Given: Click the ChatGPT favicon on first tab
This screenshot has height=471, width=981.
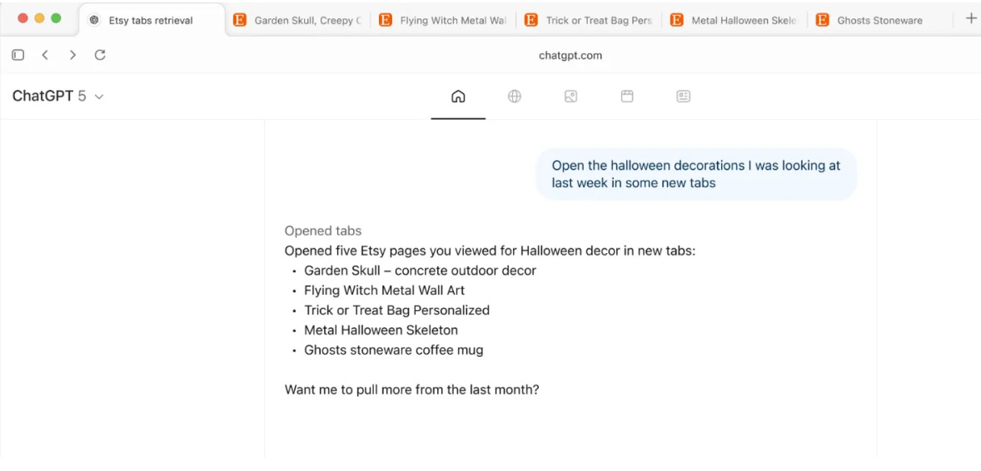Looking at the screenshot, I should pos(94,20).
